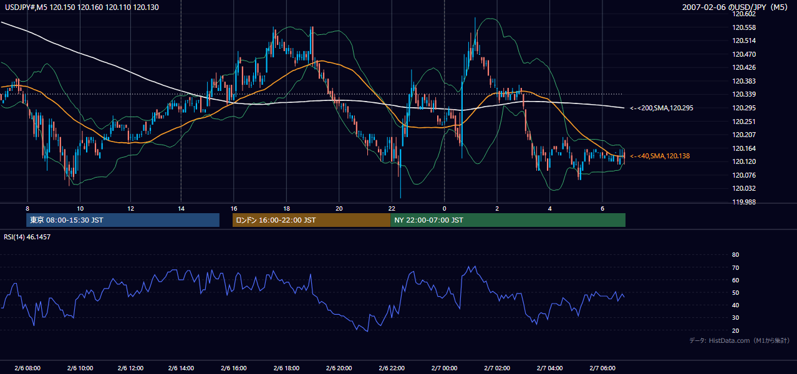This screenshot has height=374, width=797.
Task: Click RSI scale level 80
Action: coord(736,255)
